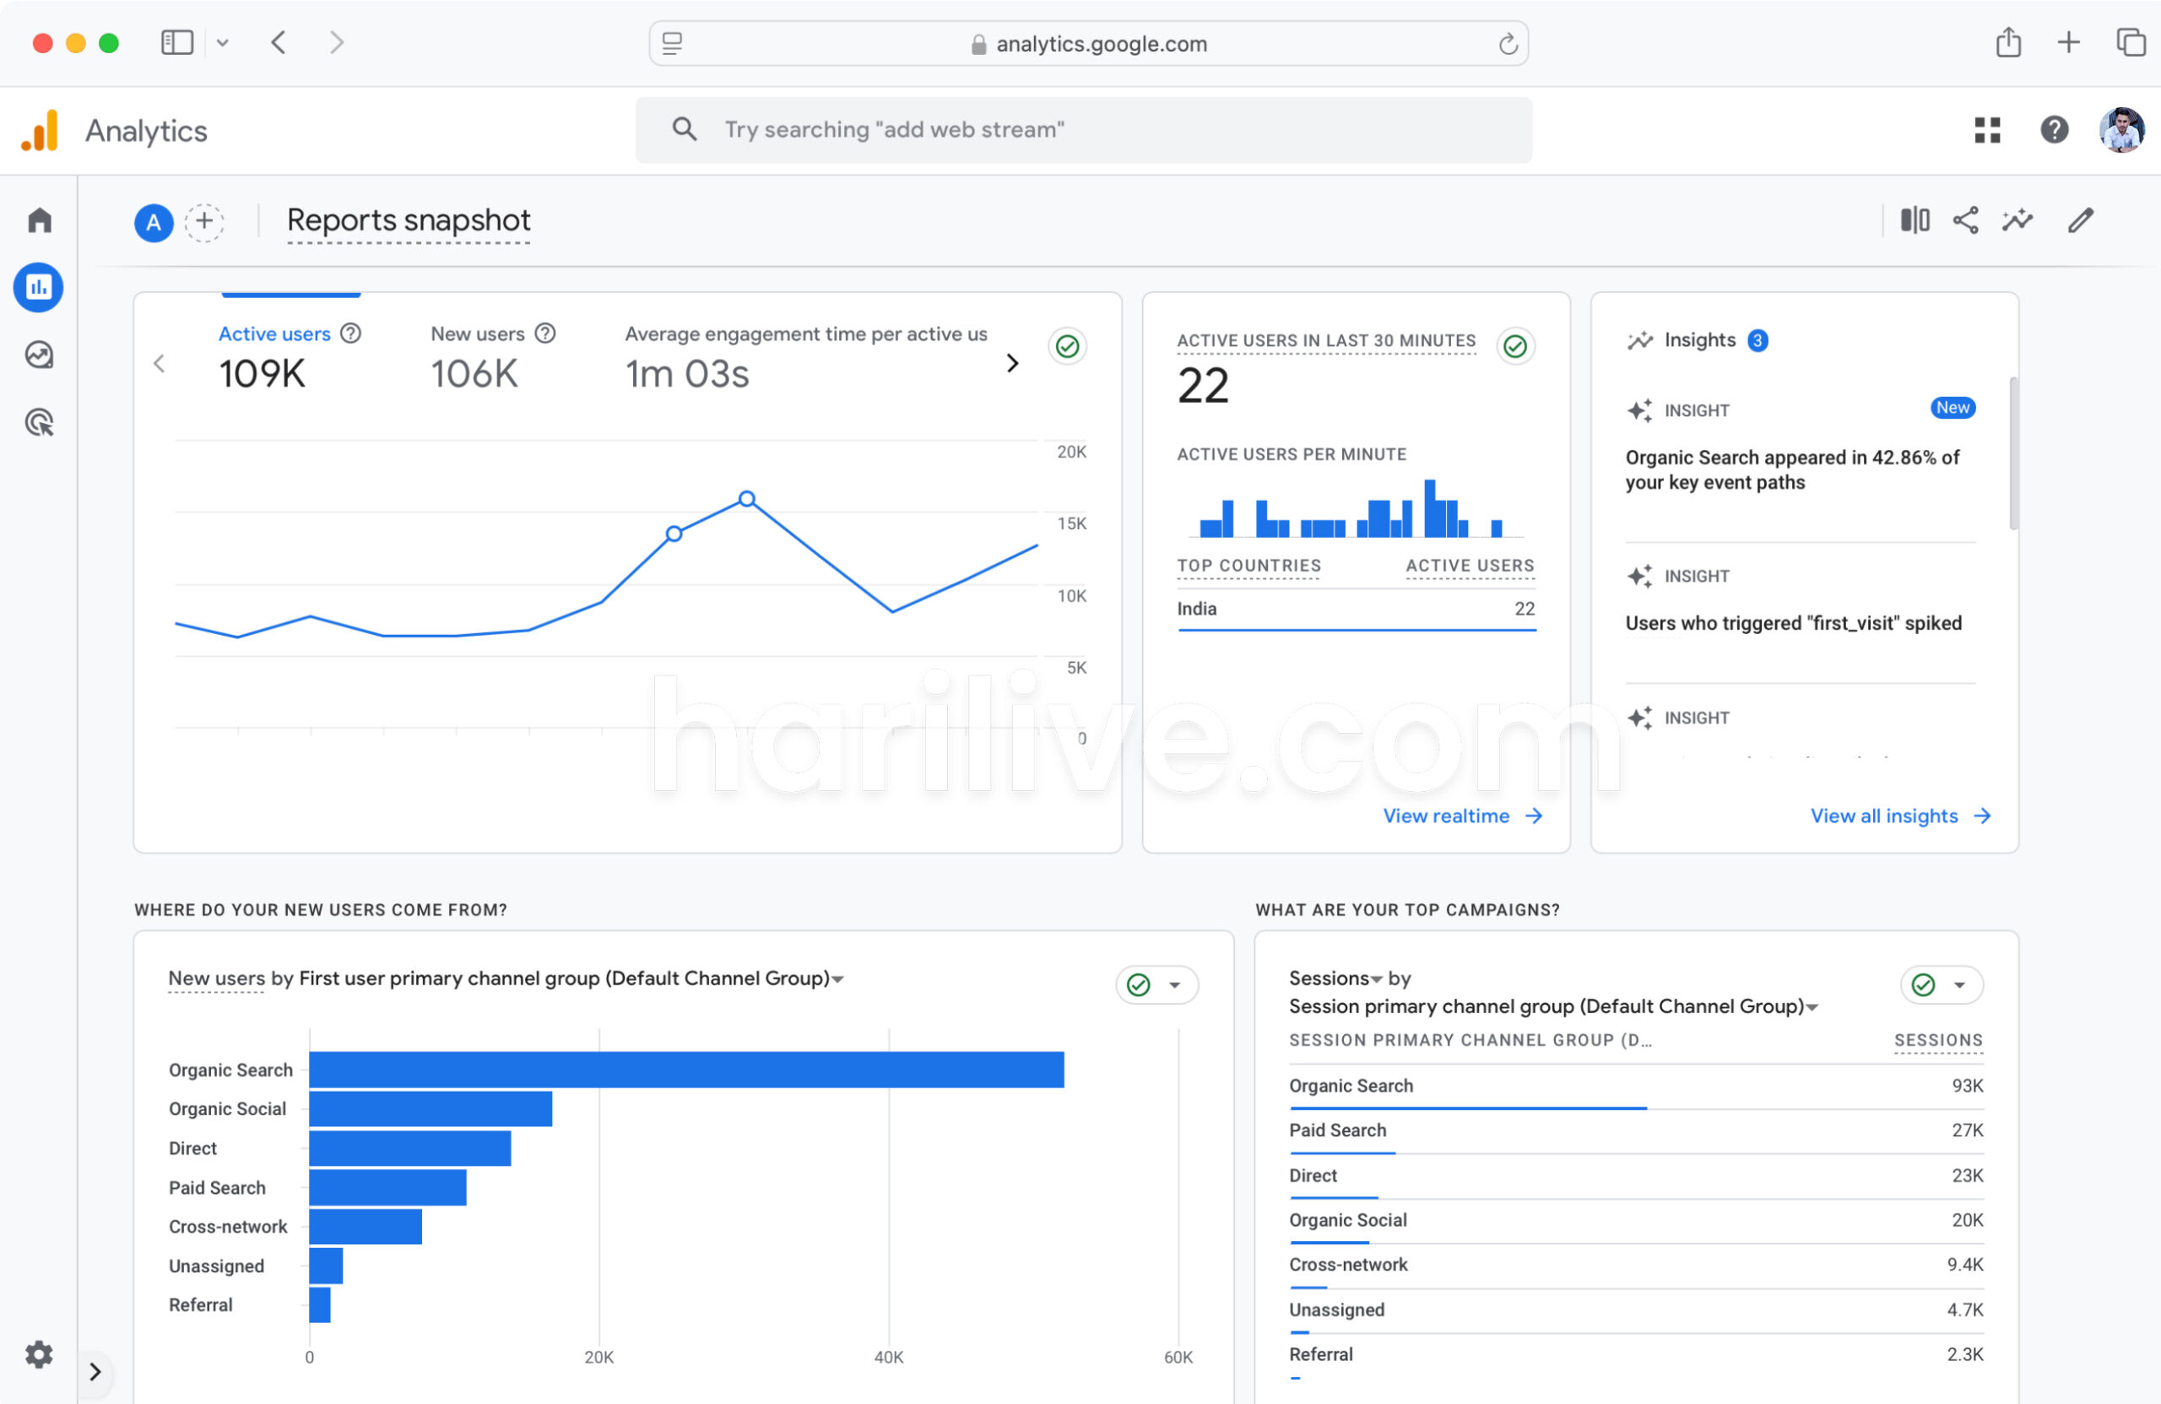Open insights via the sparkle trend icon

point(2017,220)
